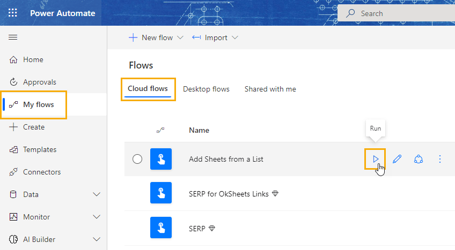Switch to the Cloud flows tab
Viewport: 455px width, 250px height.
point(148,89)
